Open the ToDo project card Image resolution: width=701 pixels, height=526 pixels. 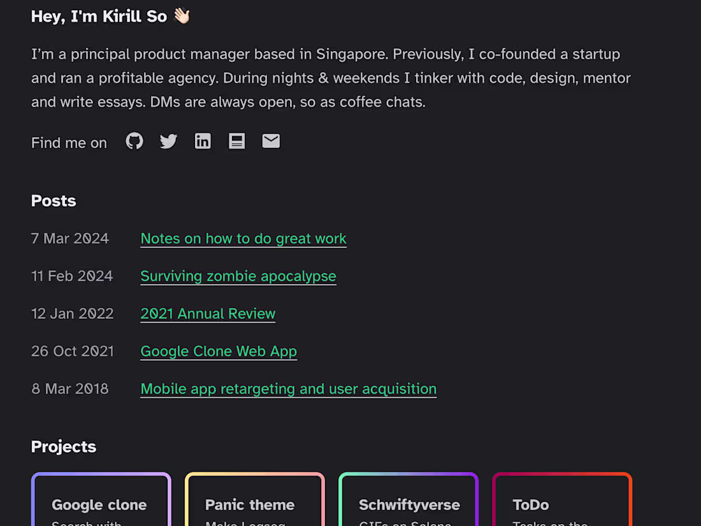pos(562,504)
